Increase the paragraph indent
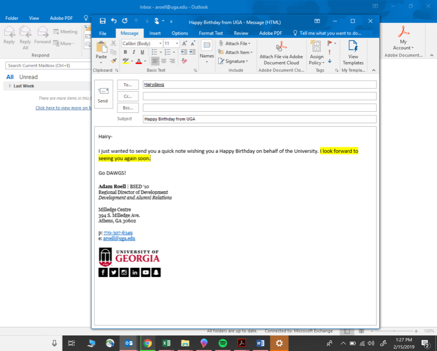Image resolution: width=437 pixels, height=351 pixels. [x=193, y=52]
